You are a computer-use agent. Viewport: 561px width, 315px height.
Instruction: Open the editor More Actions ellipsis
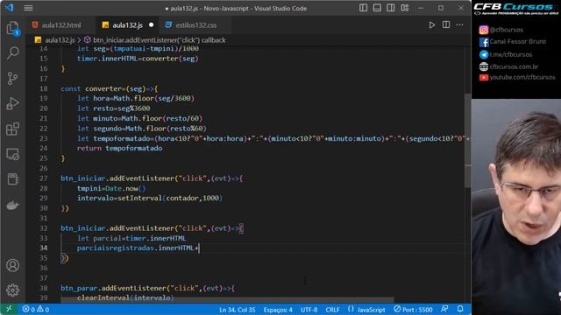[x=459, y=24]
